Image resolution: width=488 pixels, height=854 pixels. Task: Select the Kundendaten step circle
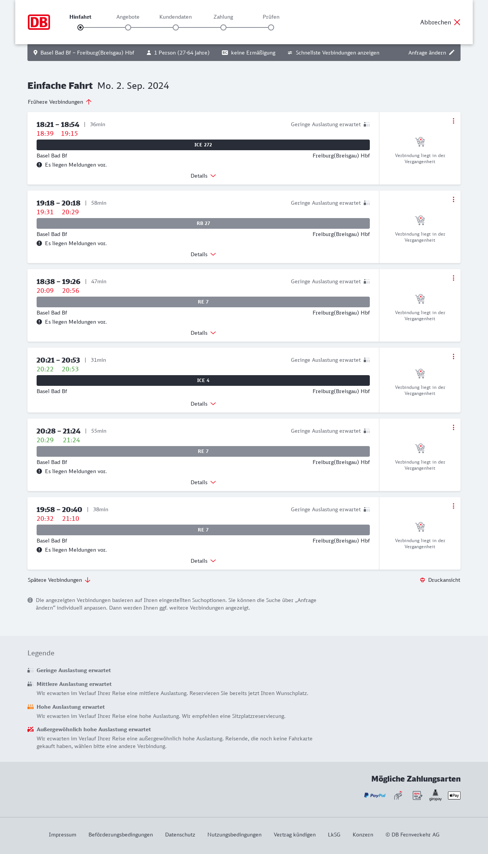click(x=176, y=27)
